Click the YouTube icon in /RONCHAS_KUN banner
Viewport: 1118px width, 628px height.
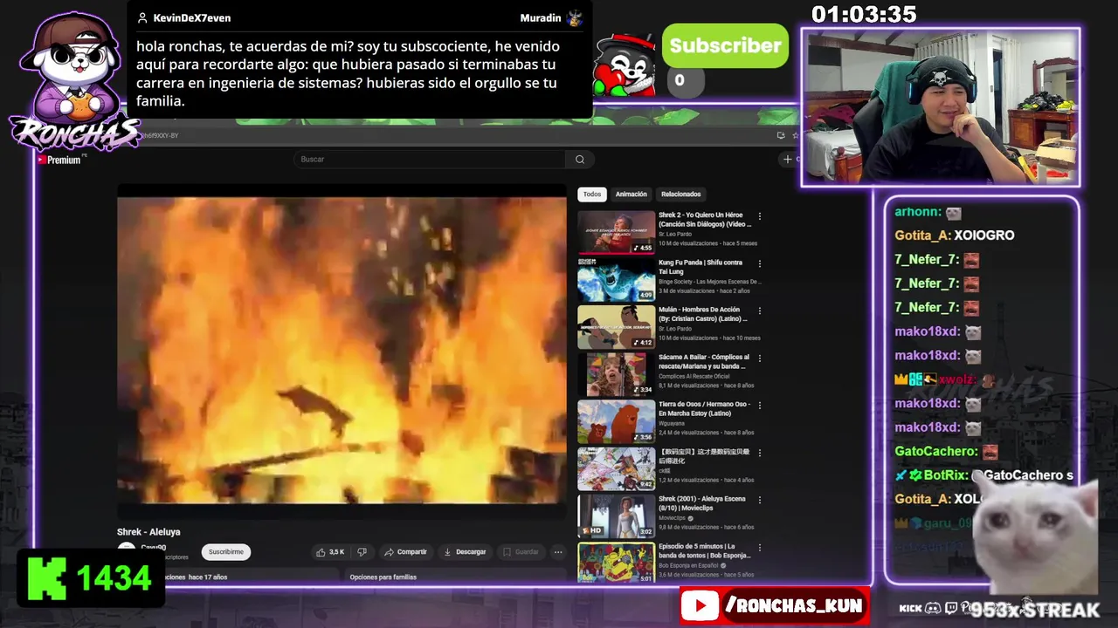click(700, 605)
